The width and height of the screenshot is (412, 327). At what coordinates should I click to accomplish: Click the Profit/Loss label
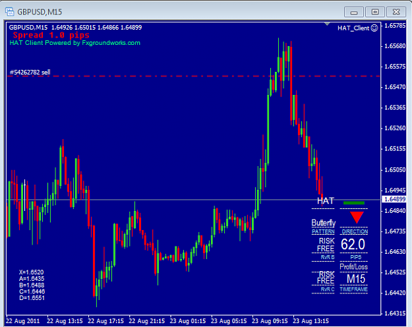pyautogui.click(x=354, y=267)
